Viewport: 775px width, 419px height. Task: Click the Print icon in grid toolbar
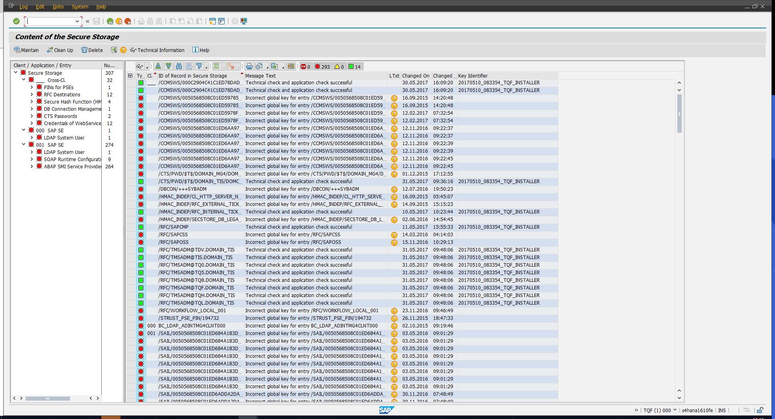pos(249,66)
